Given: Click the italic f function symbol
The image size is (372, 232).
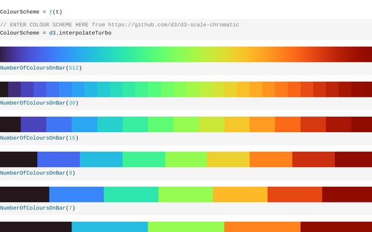Looking at the screenshot, I should (x=51, y=12).
